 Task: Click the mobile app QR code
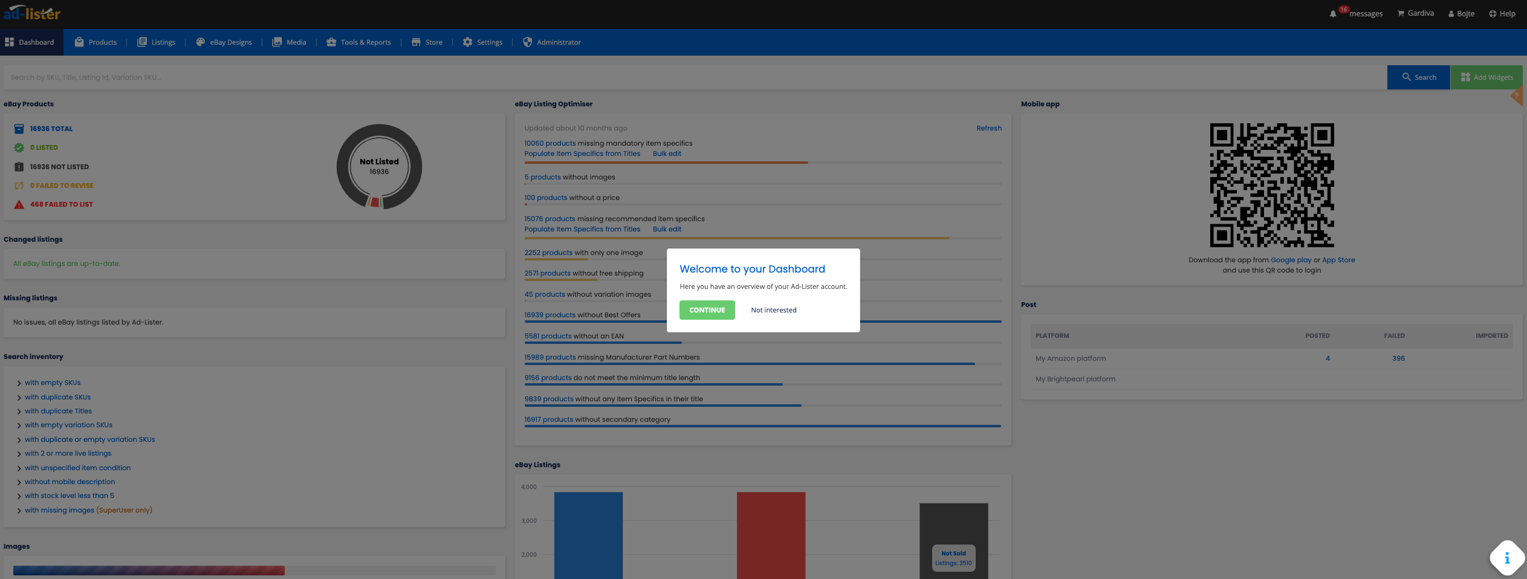point(1272,186)
